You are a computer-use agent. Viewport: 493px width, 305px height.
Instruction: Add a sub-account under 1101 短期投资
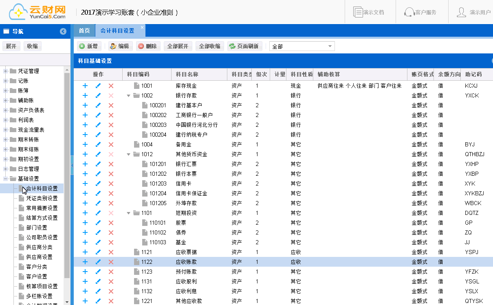(x=85, y=213)
